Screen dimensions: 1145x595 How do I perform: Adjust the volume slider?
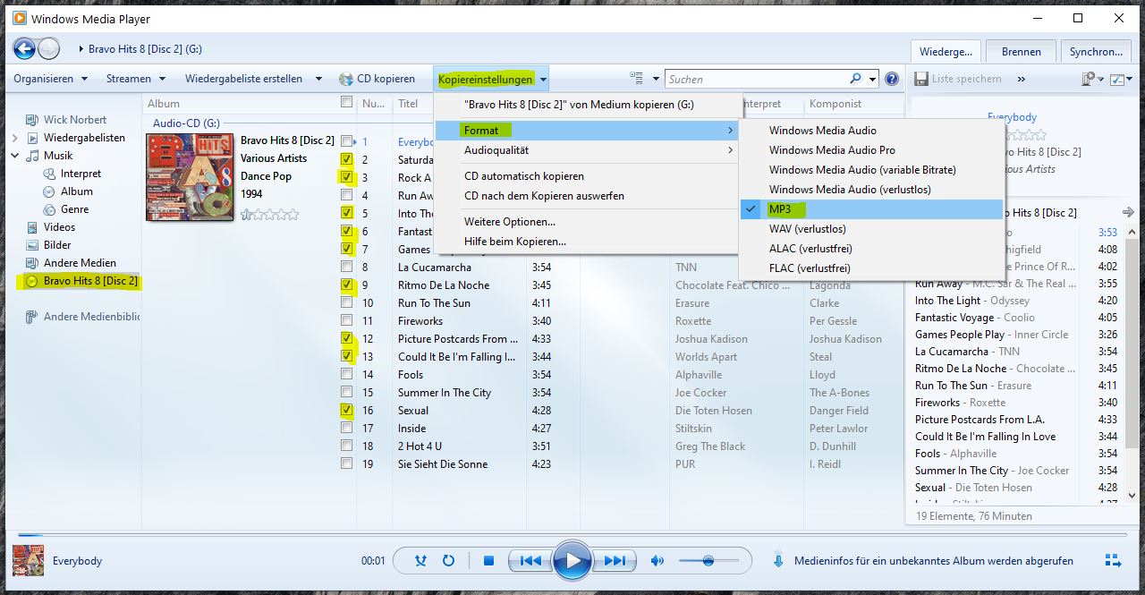707,560
